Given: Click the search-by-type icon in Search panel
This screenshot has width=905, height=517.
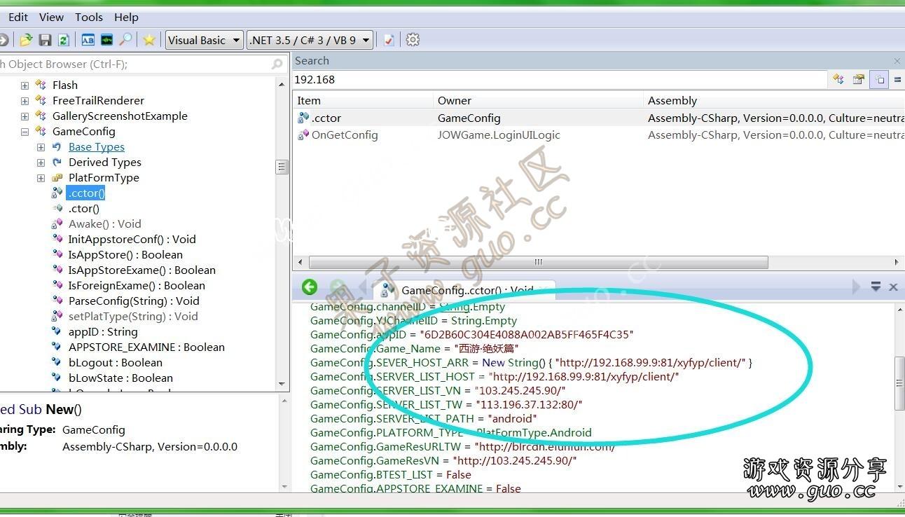Looking at the screenshot, I should [x=838, y=79].
